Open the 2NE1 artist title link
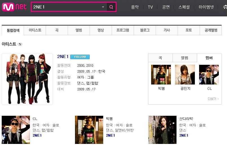 [x=63, y=57]
